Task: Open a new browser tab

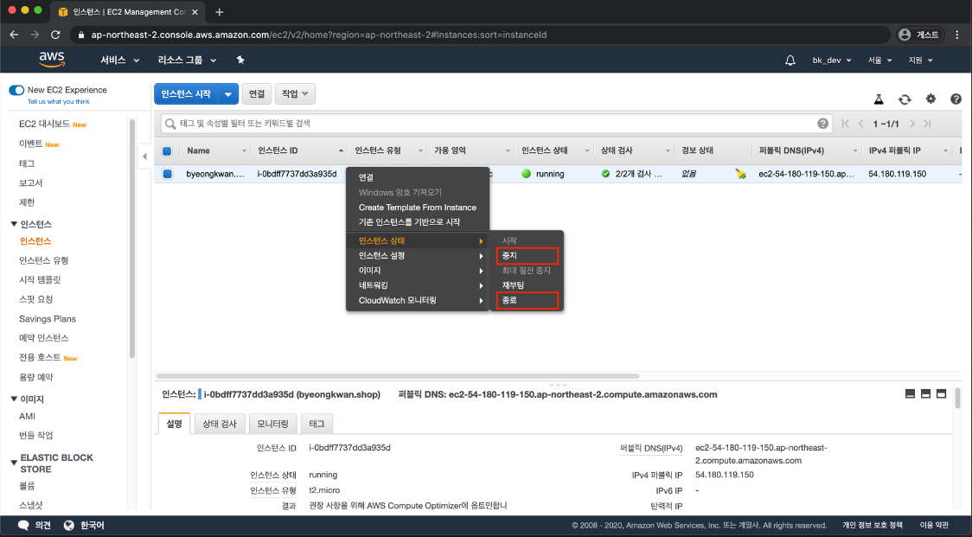Action: pyautogui.click(x=219, y=12)
